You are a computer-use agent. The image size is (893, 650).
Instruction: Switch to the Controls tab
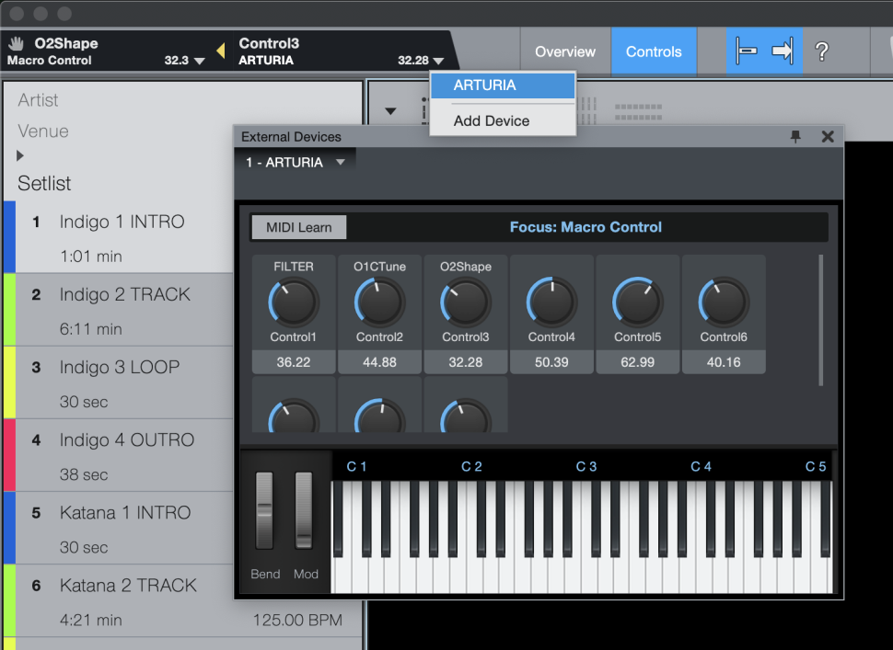654,51
